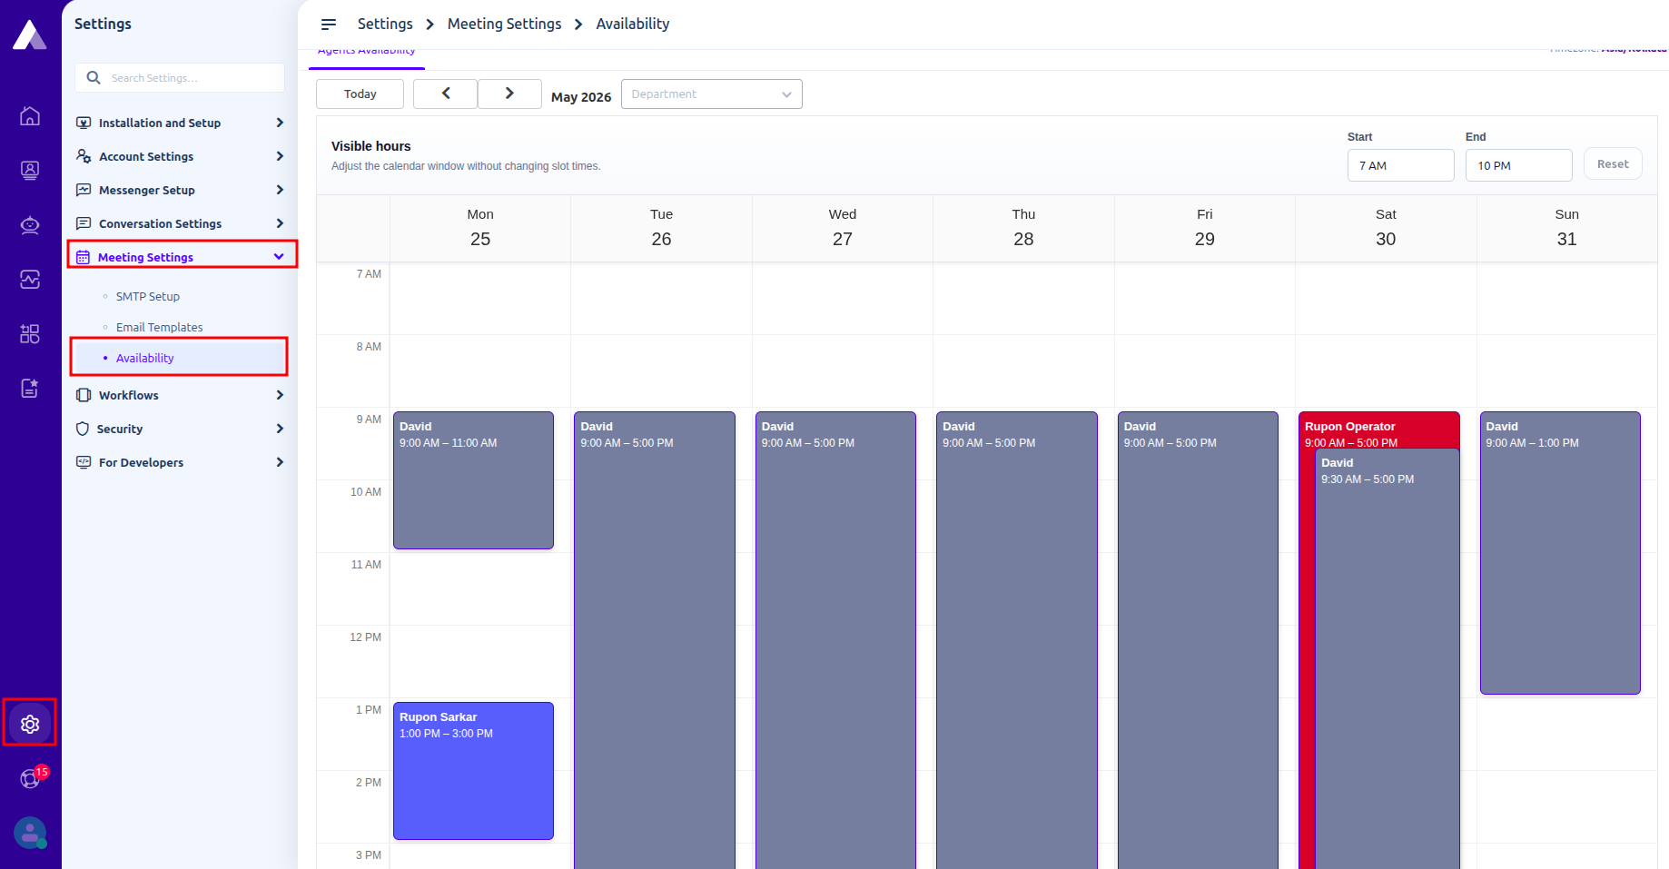This screenshot has height=869, width=1669.
Task: Expand Account Settings chevron
Action: (280, 156)
